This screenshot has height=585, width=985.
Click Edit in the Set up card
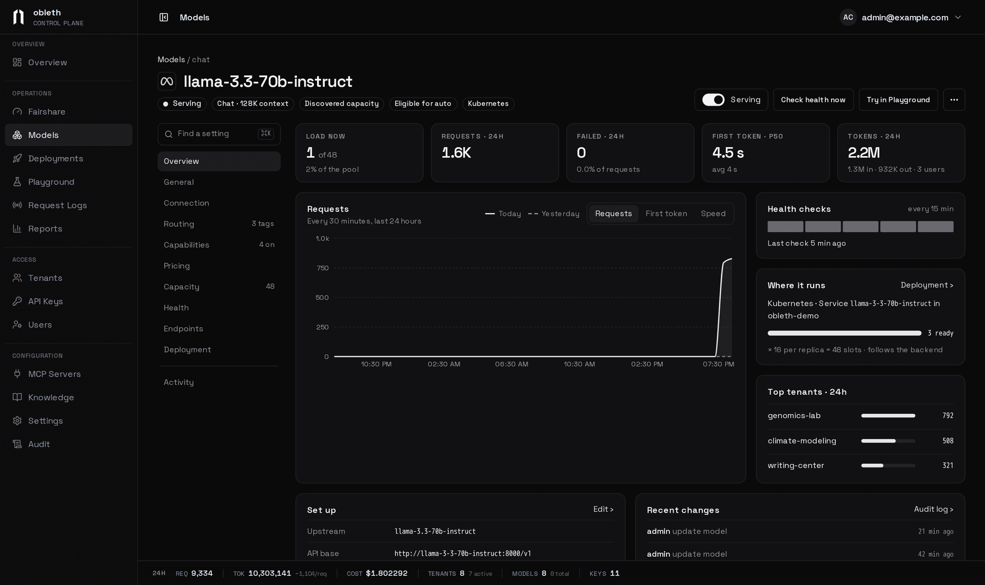pos(603,510)
